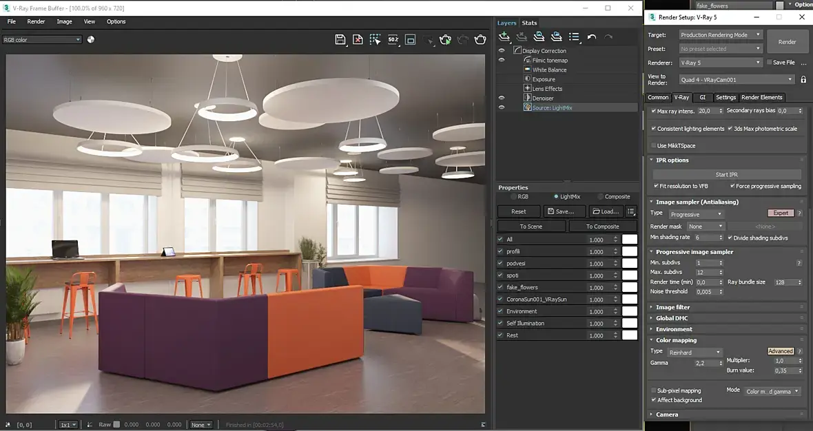Hide the Filmic tonemap layer via eye
Screen dimensions: 813x431
point(502,60)
